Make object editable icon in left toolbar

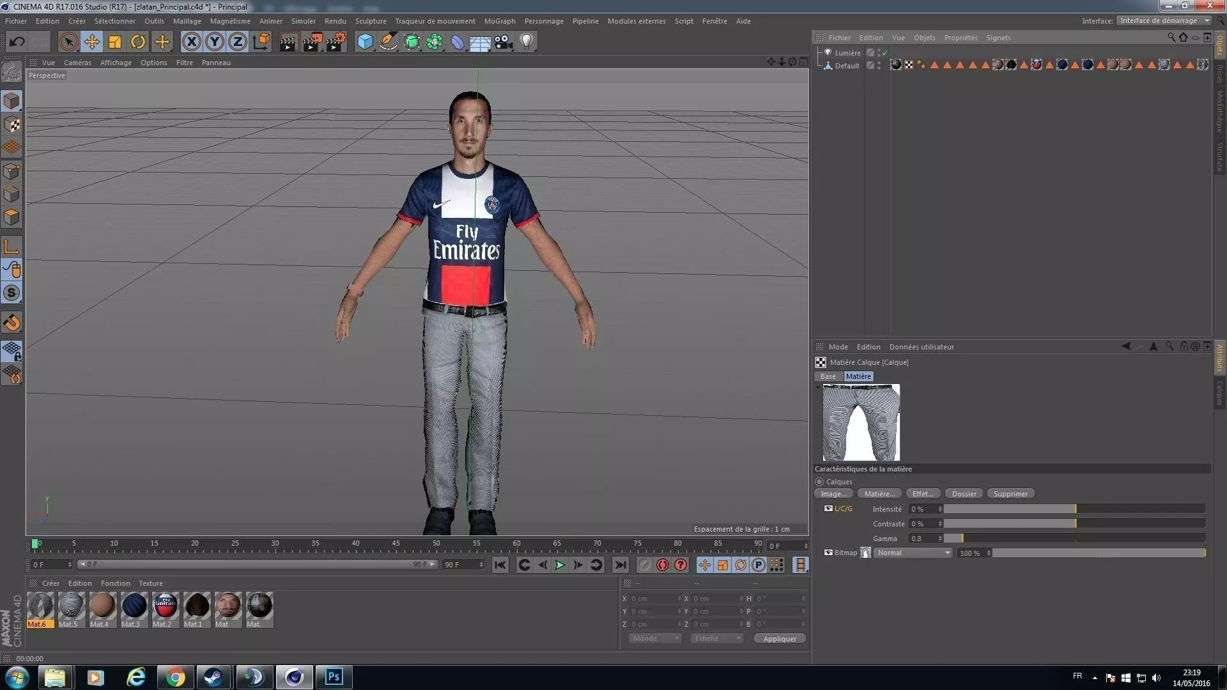point(12,72)
